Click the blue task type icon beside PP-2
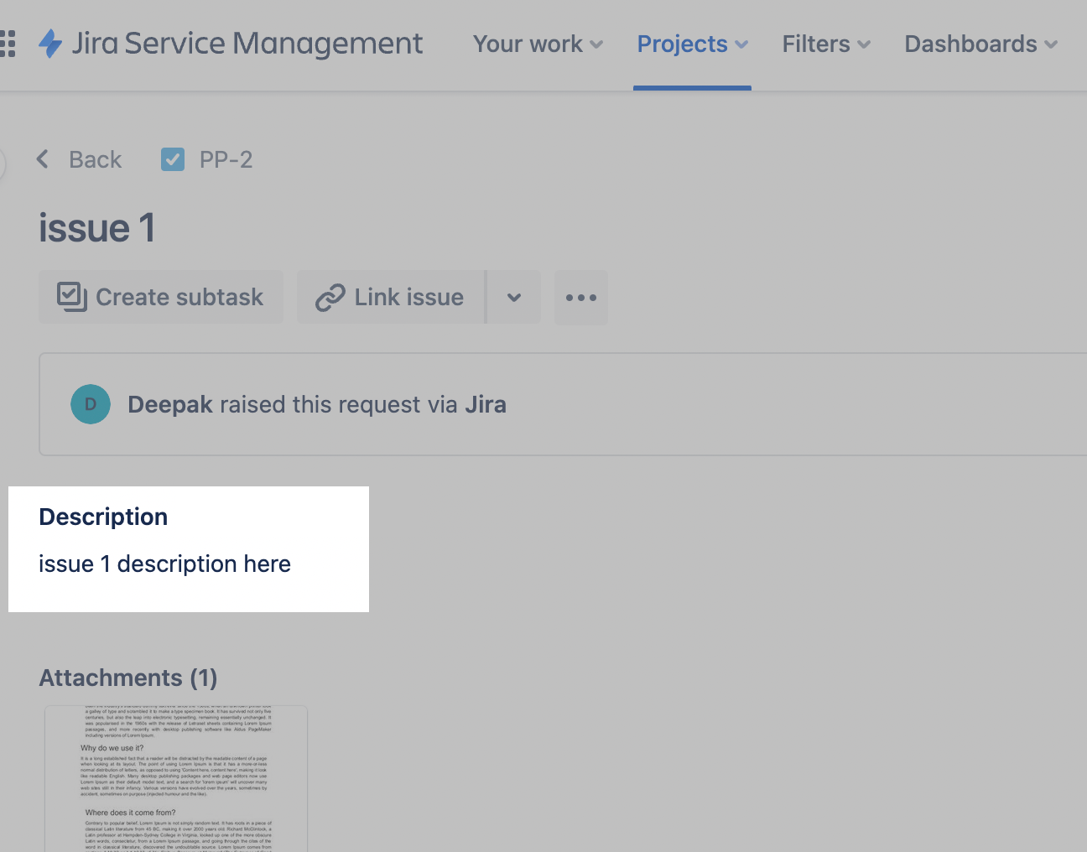Viewport: 1087px width, 852px height. click(173, 159)
